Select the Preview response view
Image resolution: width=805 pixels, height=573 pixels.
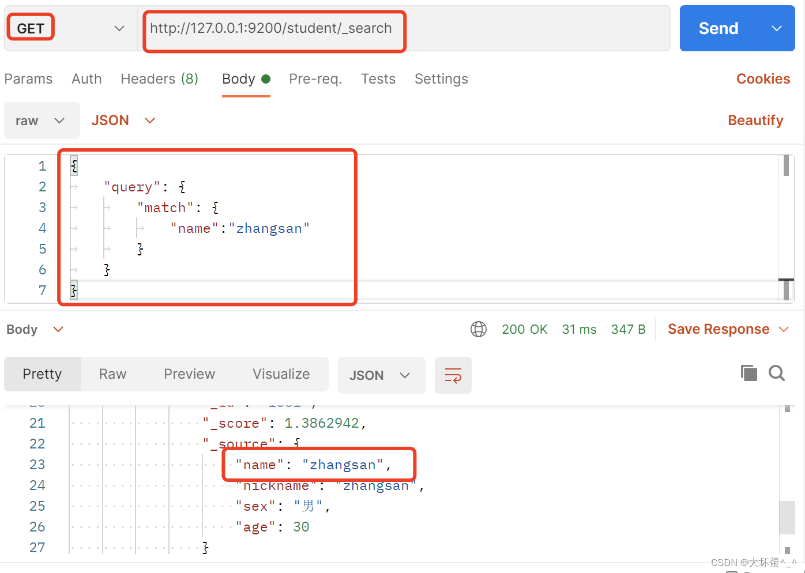pyautogui.click(x=189, y=374)
